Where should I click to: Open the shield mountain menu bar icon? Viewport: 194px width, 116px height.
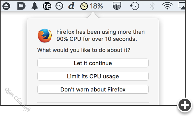tap(117, 6)
